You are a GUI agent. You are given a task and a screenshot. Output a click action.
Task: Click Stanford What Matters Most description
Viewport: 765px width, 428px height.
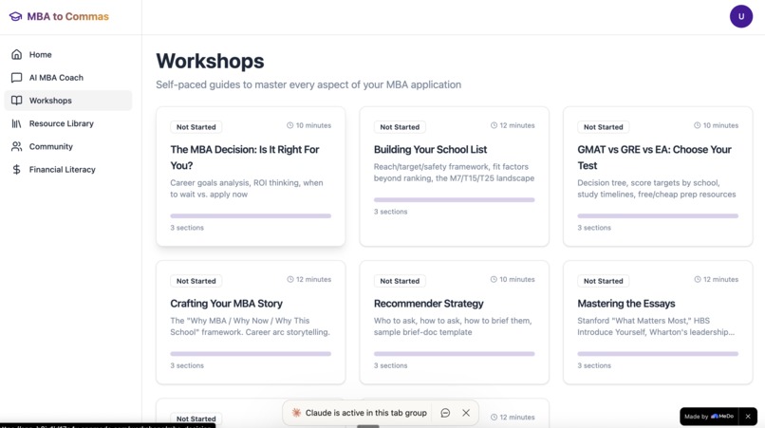point(656,326)
